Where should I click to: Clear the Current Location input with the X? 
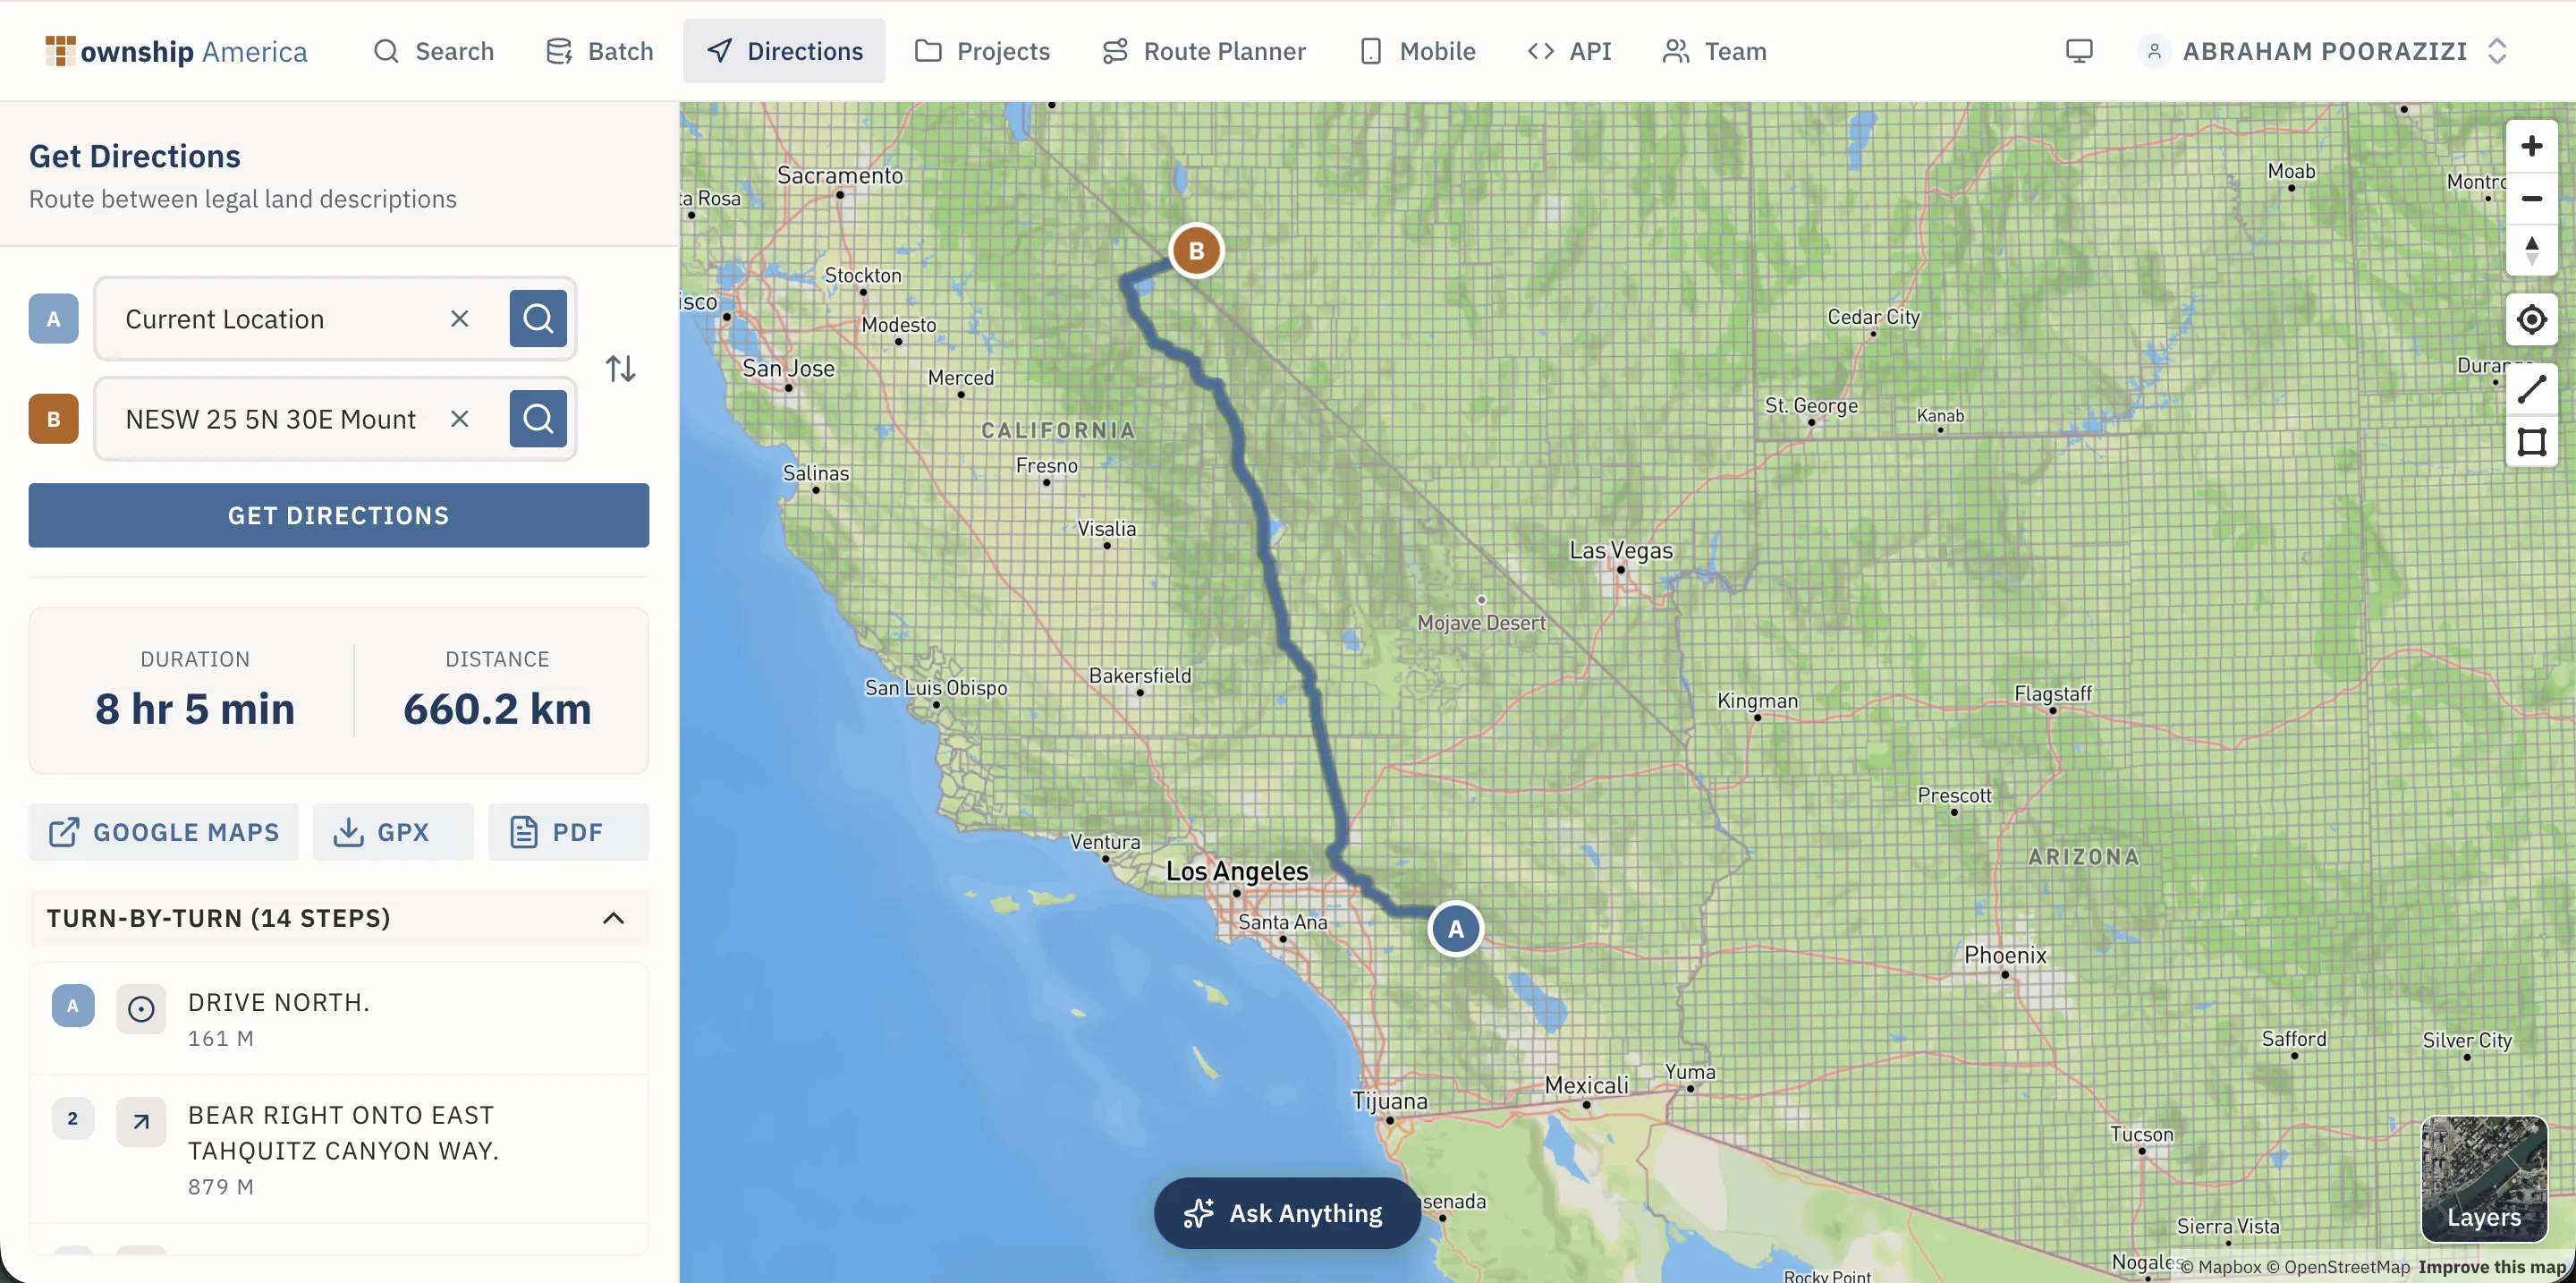tap(460, 318)
